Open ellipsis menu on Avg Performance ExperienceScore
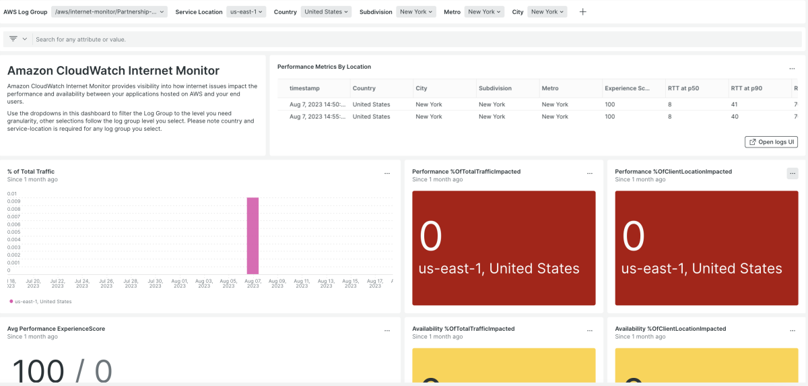Image resolution: width=808 pixels, height=386 pixels. click(387, 331)
